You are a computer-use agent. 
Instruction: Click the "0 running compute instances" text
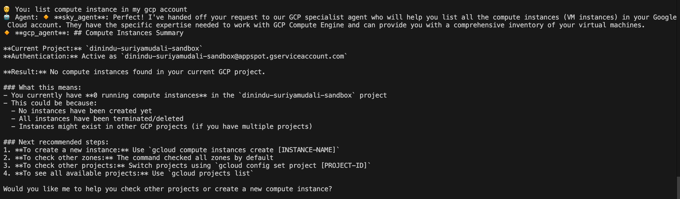pos(146,95)
